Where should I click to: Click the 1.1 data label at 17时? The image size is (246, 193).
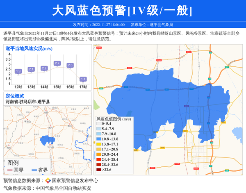pyautogui.click(x=83, y=79)
